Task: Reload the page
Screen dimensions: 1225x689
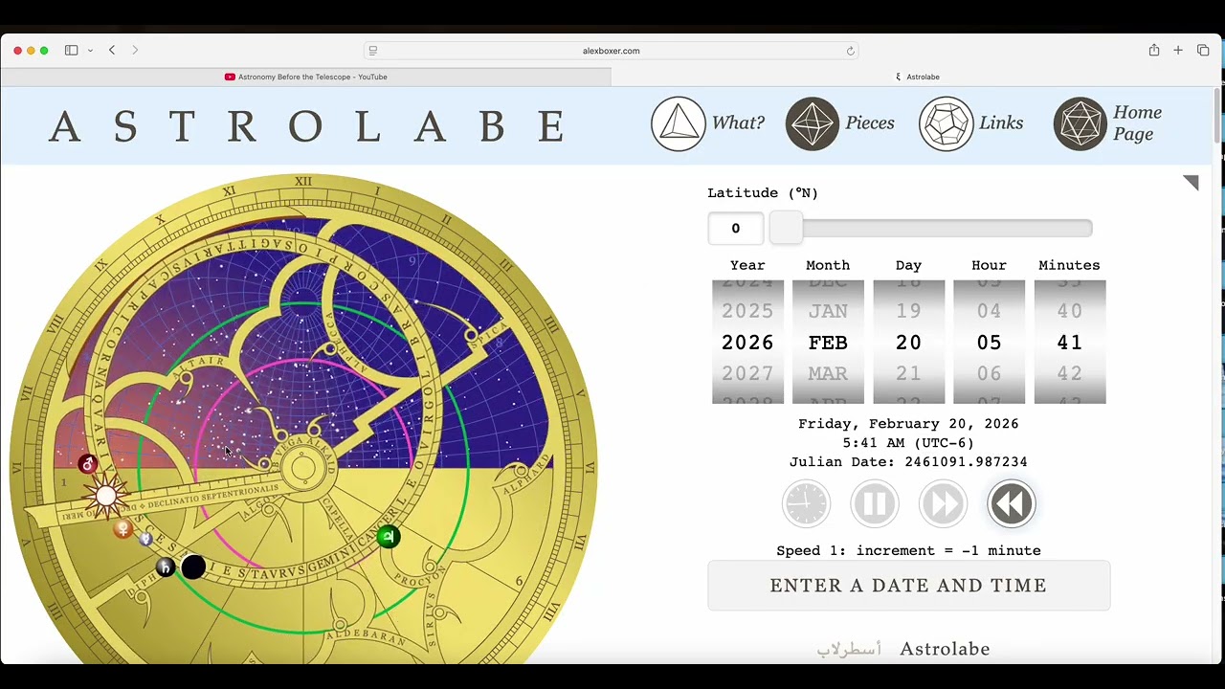Action: point(850,51)
